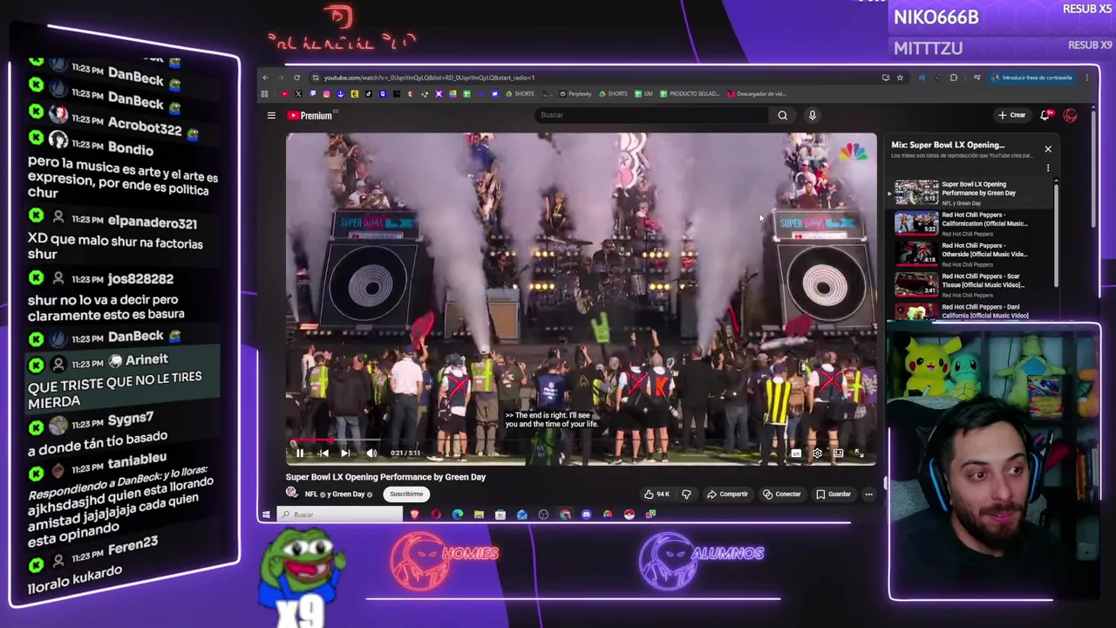Click the Conectar button
Screen dimensions: 1116x628
[x=781, y=495]
